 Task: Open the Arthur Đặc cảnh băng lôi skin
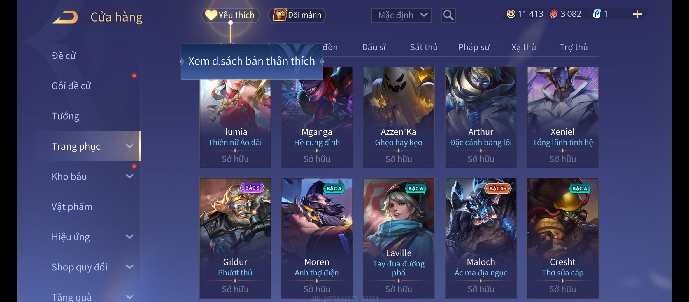(x=481, y=117)
